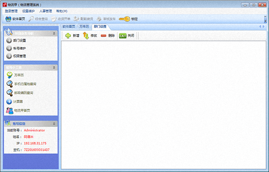Collapse the 账号信息 panel chevron
This screenshot has width=269, height=172.
click(x=54, y=124)
